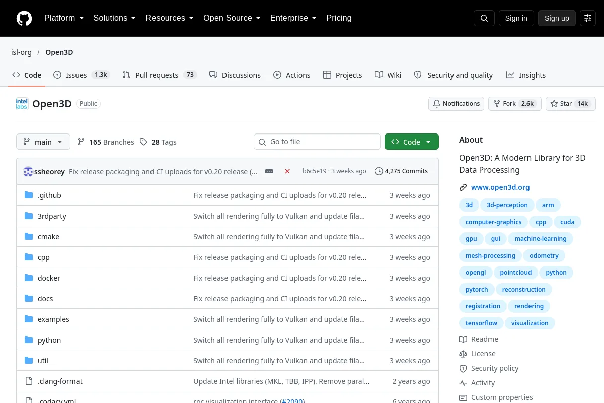Click the examples folder icon
Viewport: 604px width, 403px height.
[29, 319]
